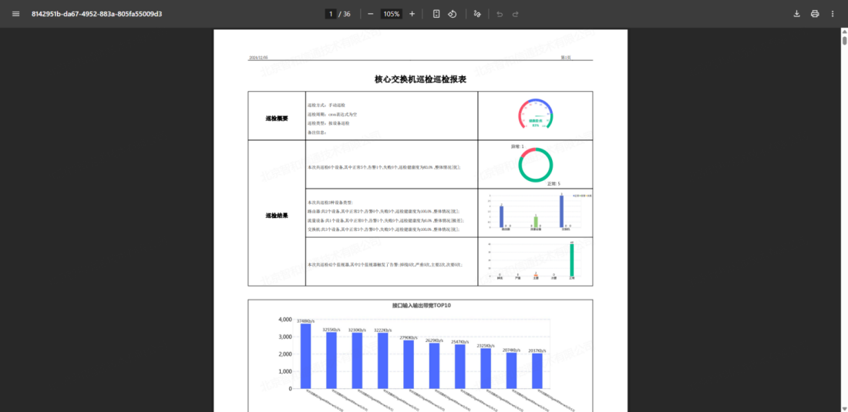This screenshot has height=412, width=848.
Task: Click the scrollbar down arrow
Action: tap(844, 408)
